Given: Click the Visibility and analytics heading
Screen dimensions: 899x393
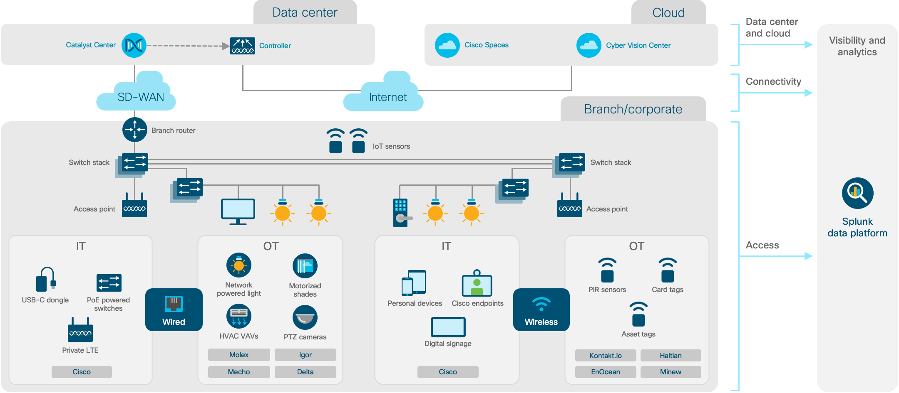Looking at the screenshot, I should point(857,46).
